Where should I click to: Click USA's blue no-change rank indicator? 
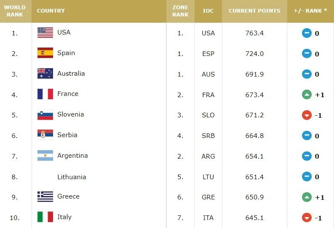(x=307, y=33)
